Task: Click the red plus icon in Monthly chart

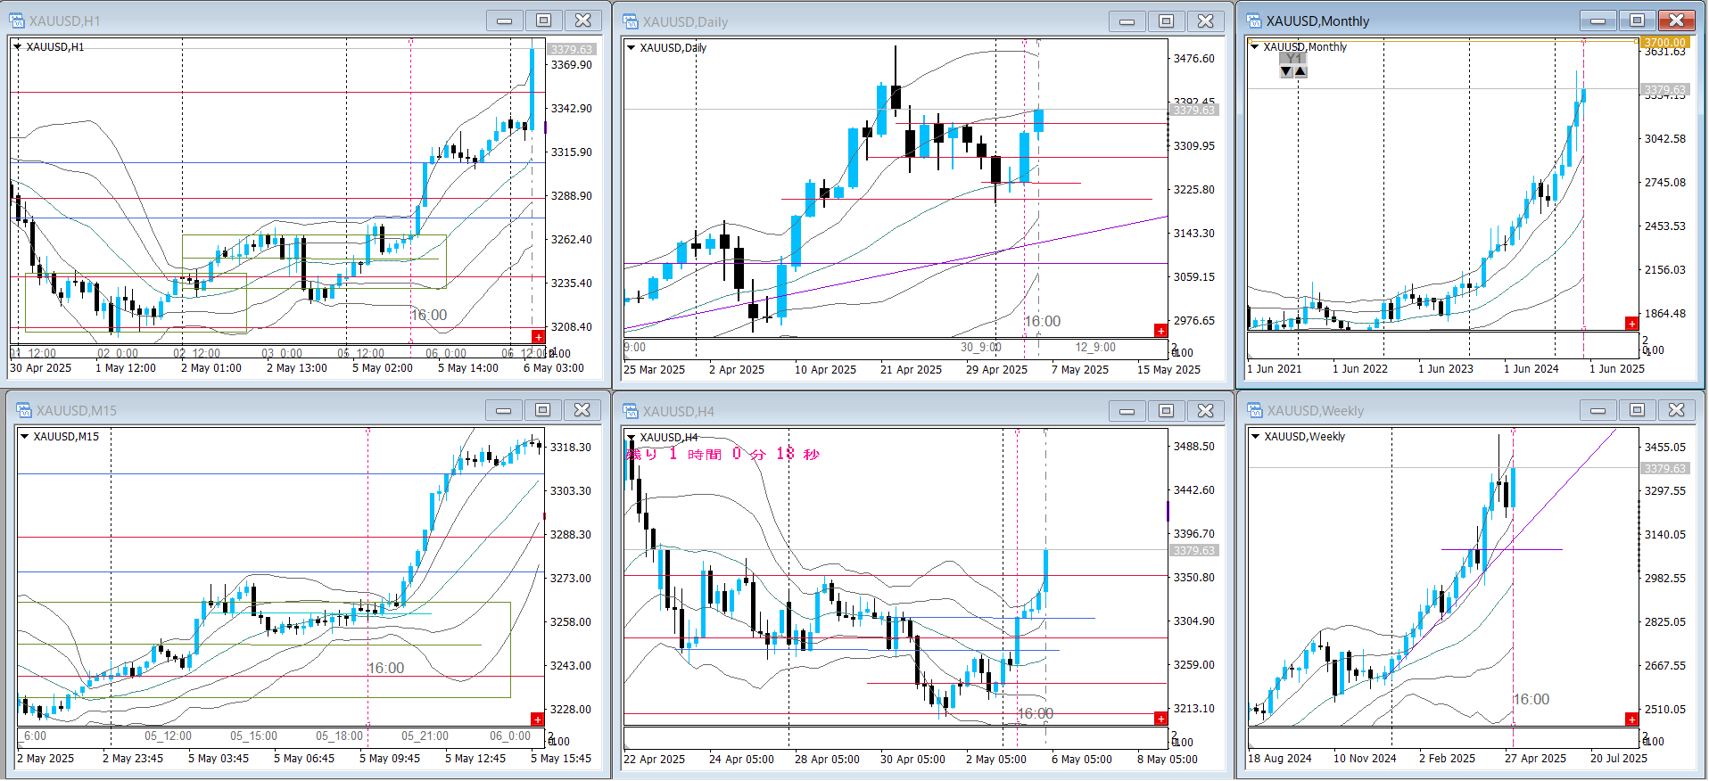Action: 1631,324
